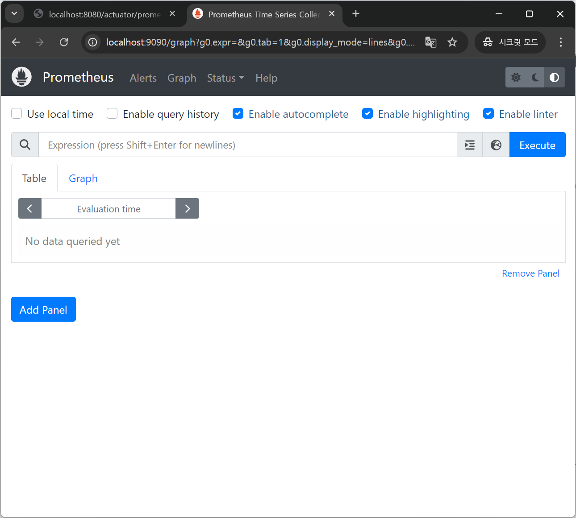Image resolution: width=576 pixels, height=518 pixels.
Task: Switch to the Graph tab
Action: point(83,178)
